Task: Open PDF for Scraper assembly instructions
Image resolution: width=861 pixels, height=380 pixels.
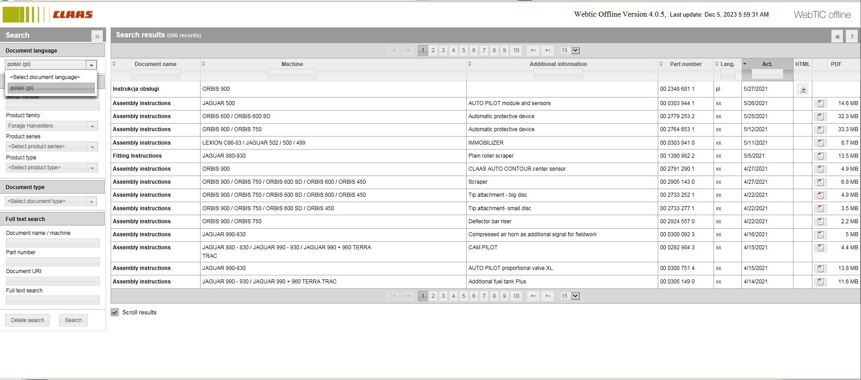Action: (821, 182)
